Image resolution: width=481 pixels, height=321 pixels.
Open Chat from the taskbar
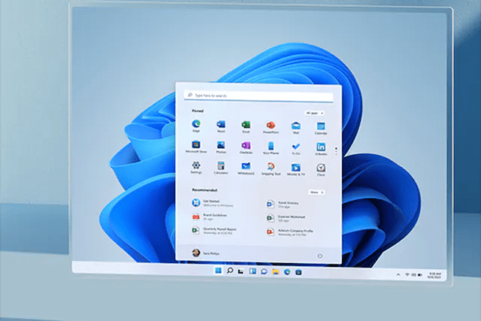click(264, 271)
